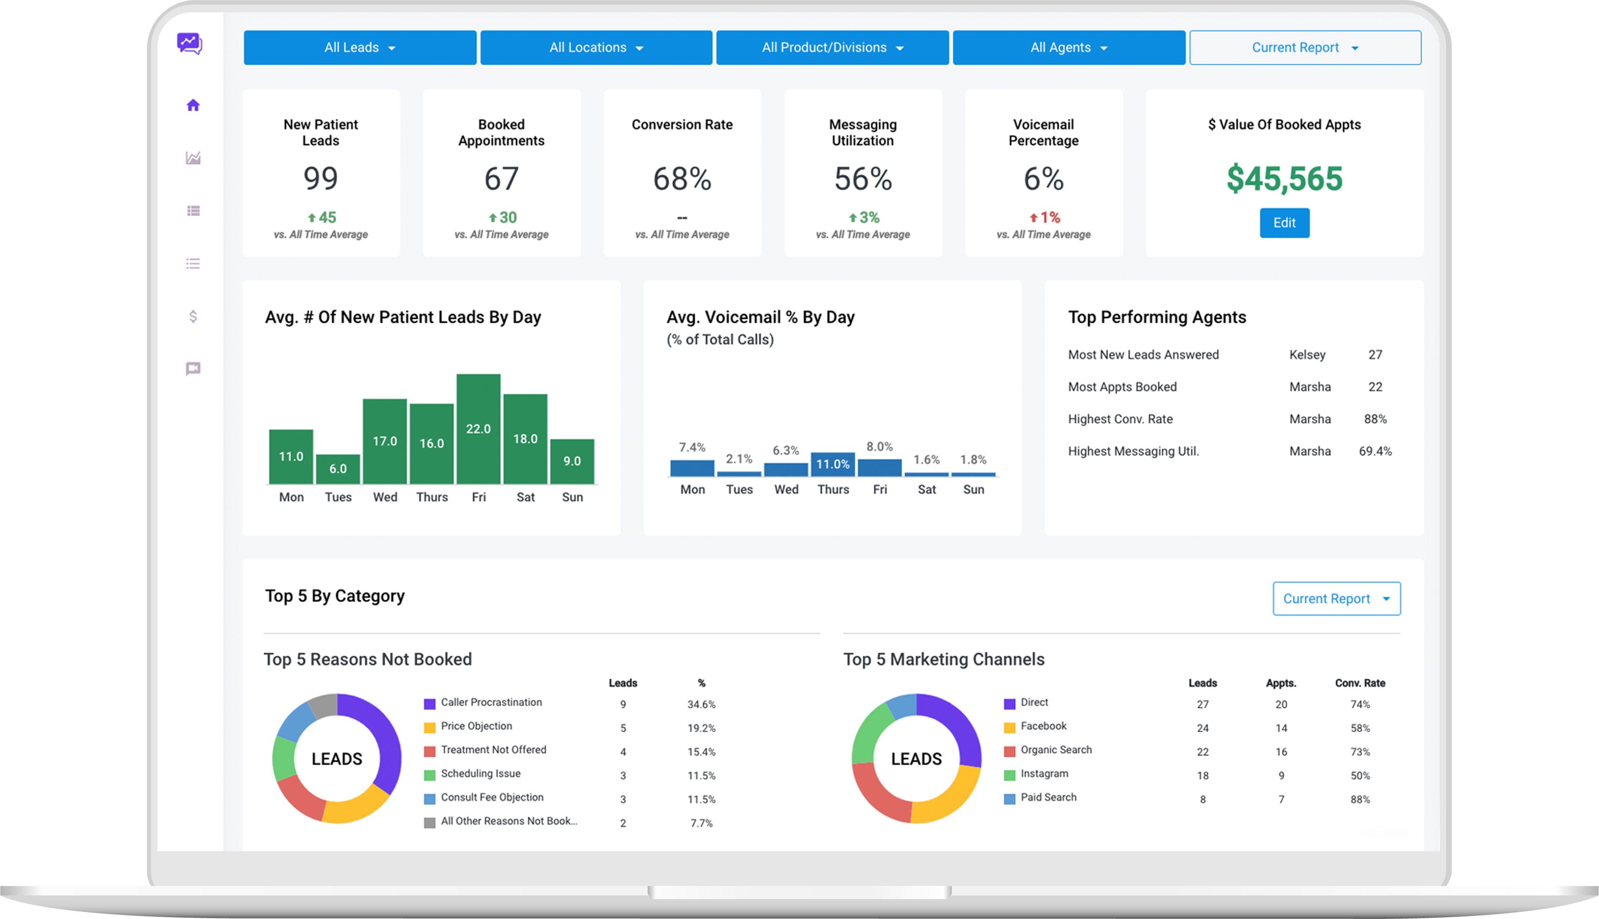Expand the All Agents filter
This screenshot has height=919, width=1599.
click(1068, 48)
